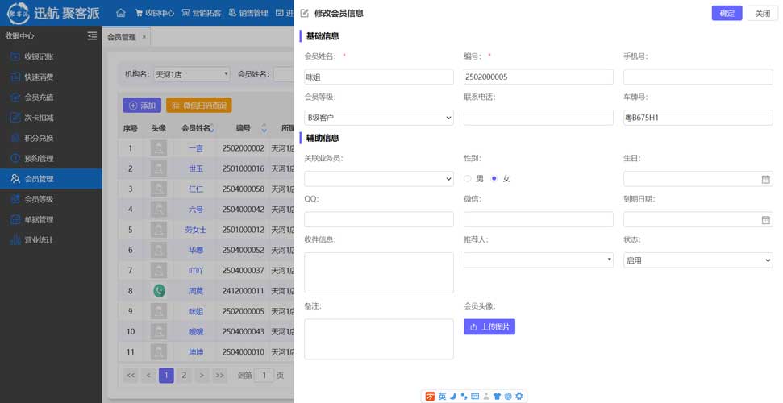Go to the first page with << button

coord(131,375)
